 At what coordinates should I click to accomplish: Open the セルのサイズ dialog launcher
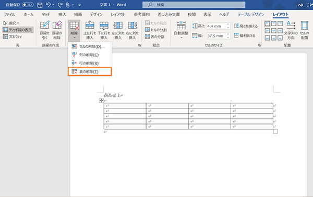pos(259,45)
